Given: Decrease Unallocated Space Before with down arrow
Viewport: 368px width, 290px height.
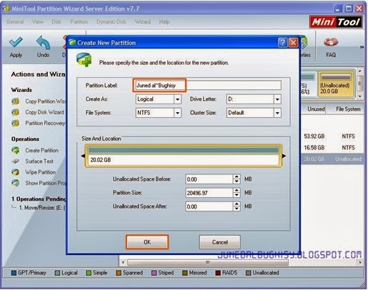Looking at the screenshot, I should point(237,181).
